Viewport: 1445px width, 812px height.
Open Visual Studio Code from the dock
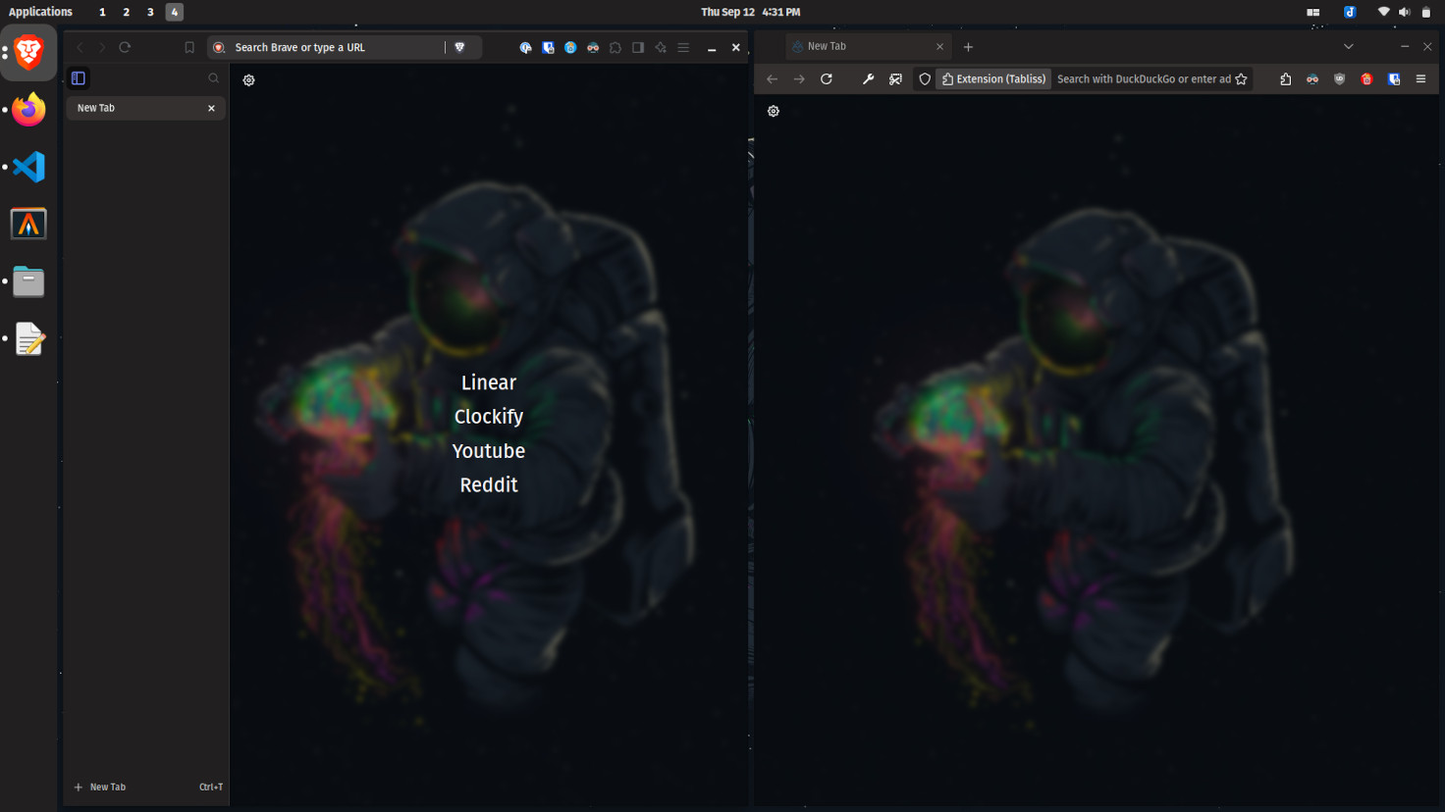pos(28,167)
